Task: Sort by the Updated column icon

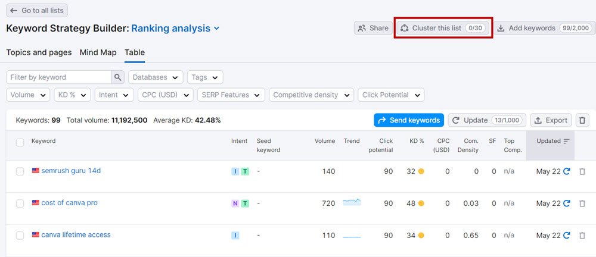Action: pos(566,141)
